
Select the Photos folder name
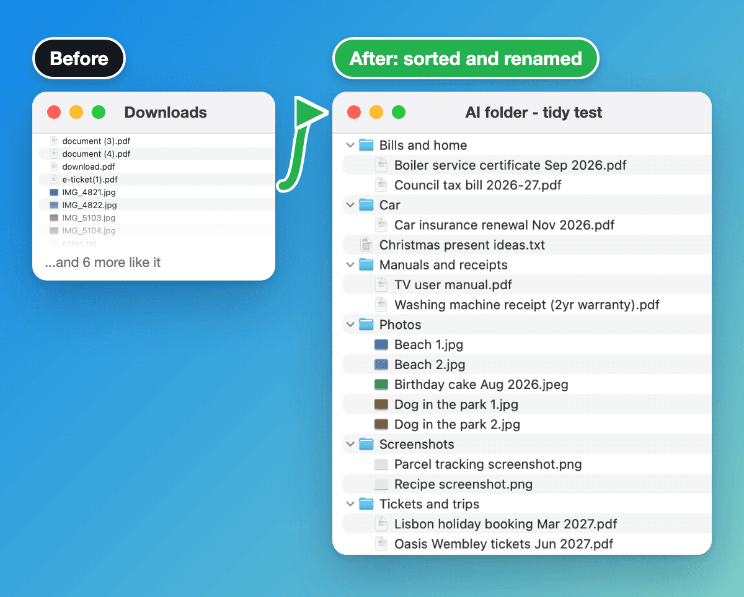pos(401,325)
